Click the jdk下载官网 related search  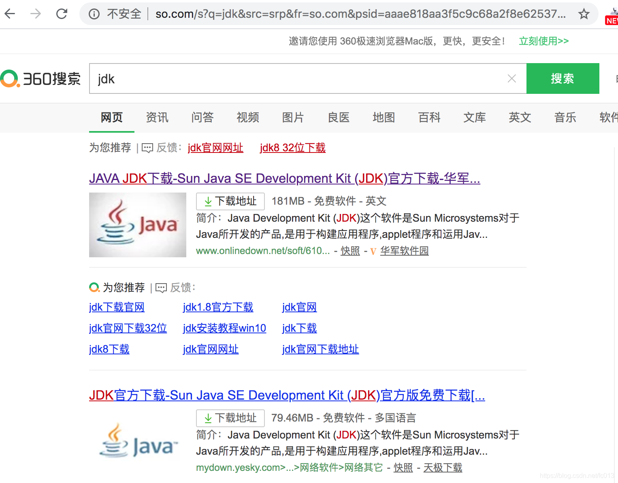[117, 307]
